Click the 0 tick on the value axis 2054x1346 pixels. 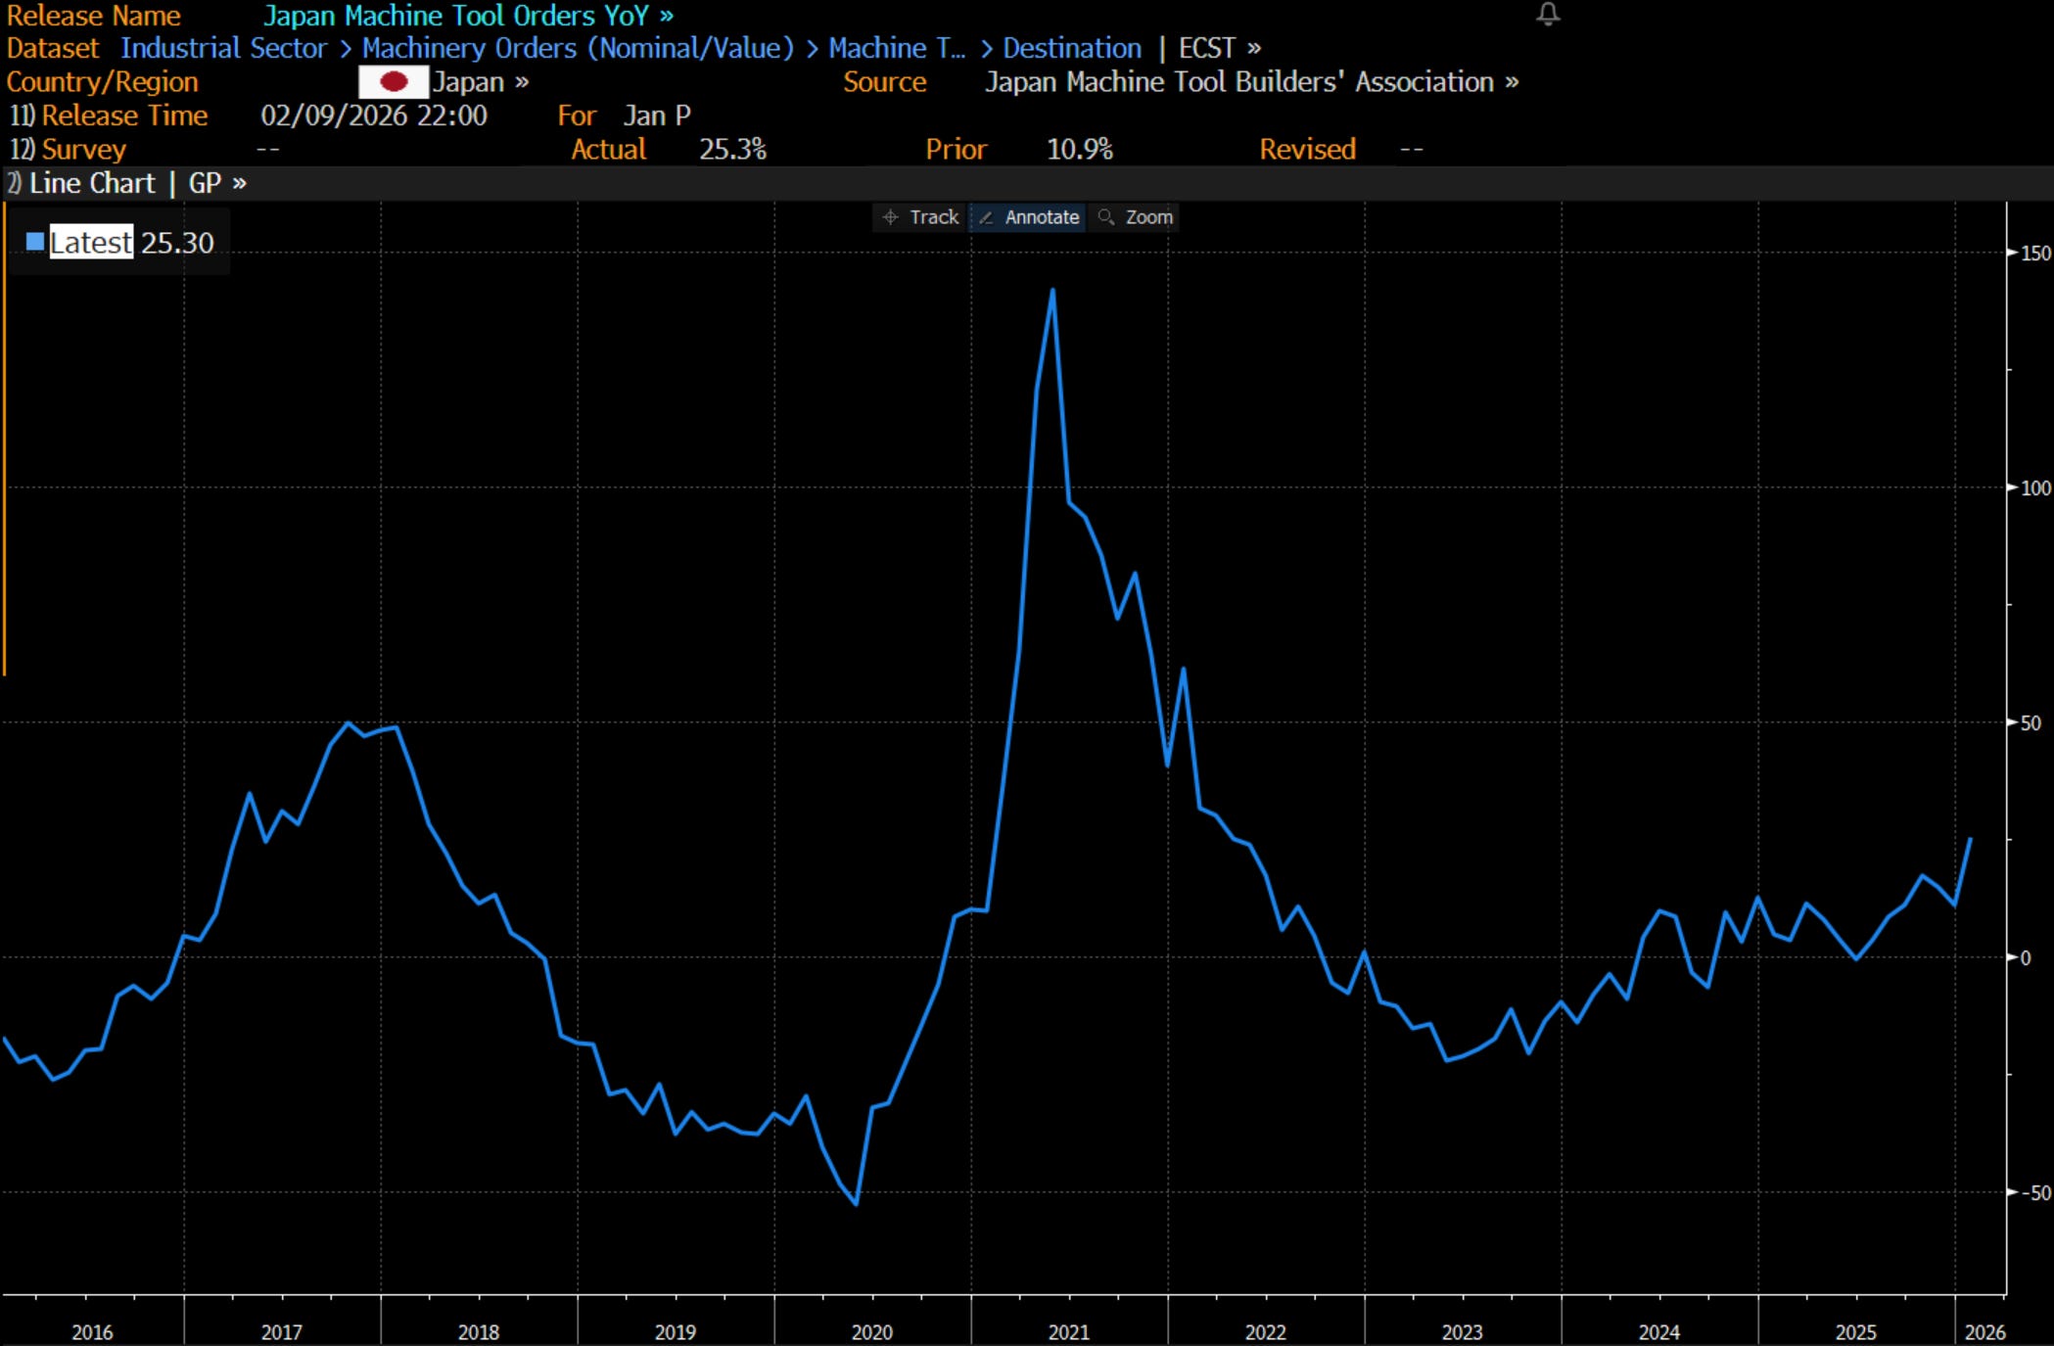click(x=2026, y=957)
